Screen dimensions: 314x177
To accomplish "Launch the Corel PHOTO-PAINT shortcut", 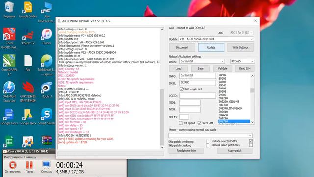I will tap(9, 38).
